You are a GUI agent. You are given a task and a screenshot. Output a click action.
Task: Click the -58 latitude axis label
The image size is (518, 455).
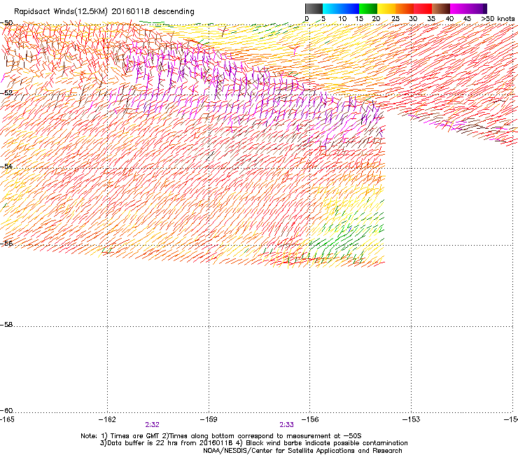[x=6, y=325]
